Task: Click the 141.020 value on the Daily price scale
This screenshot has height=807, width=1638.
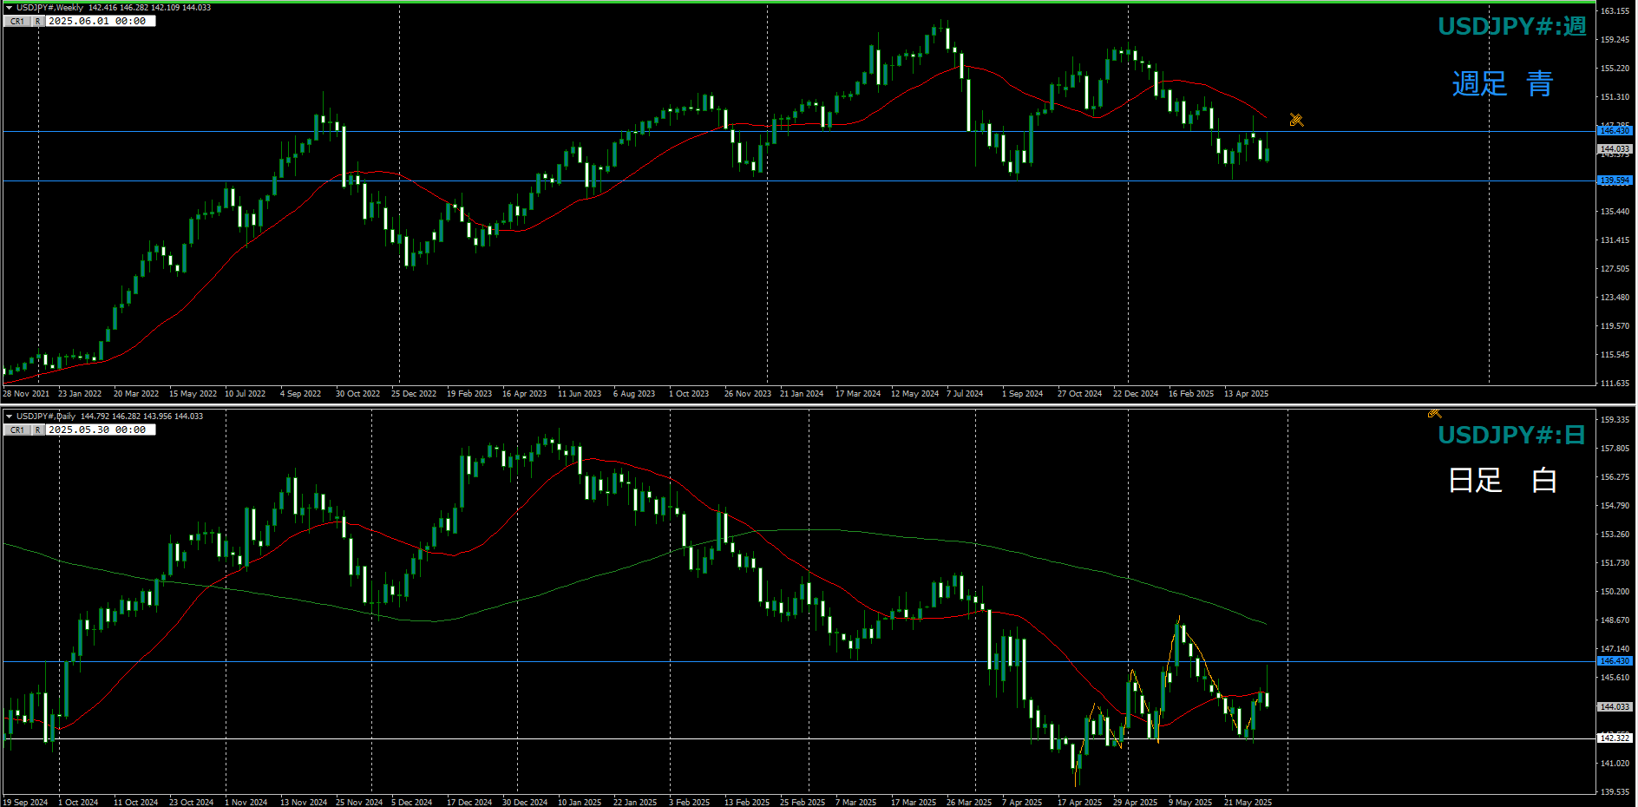Action: point(1615,764)
